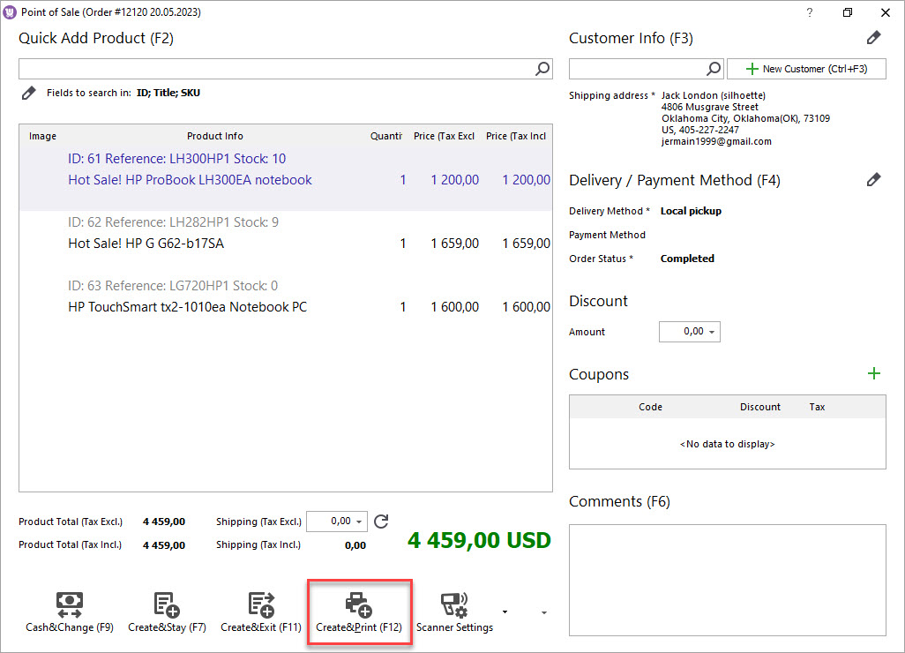
Task: Click the Coupons Discount column header
Action: (760, 407)
